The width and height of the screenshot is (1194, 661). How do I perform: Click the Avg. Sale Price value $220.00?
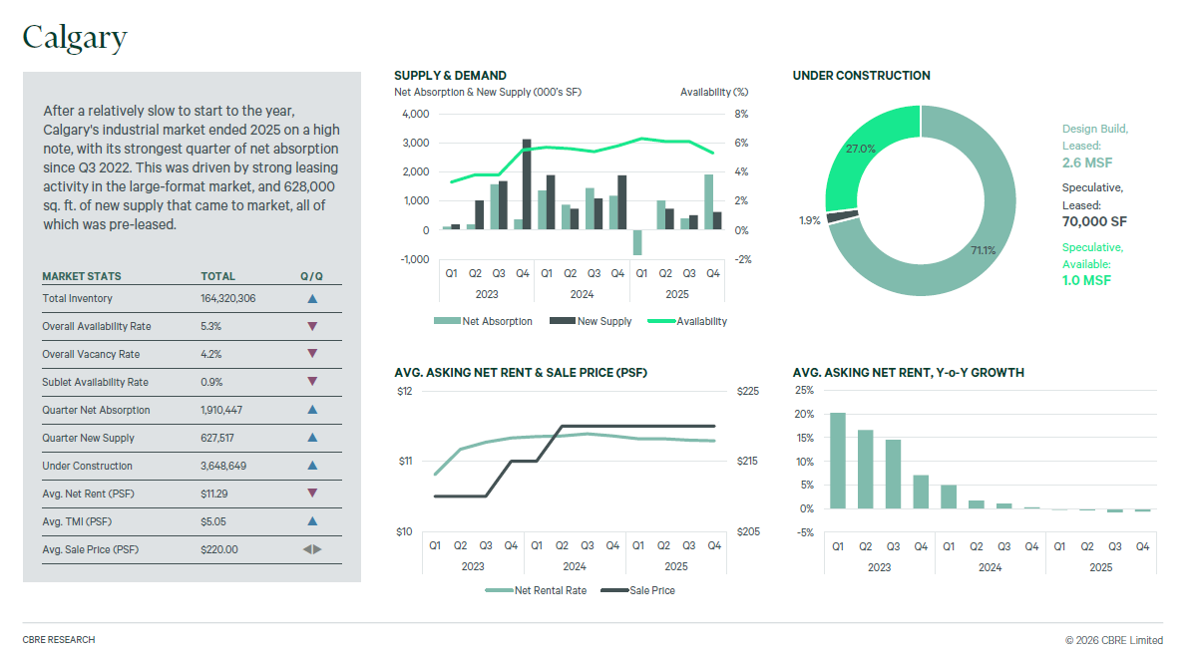coord(219,549)
